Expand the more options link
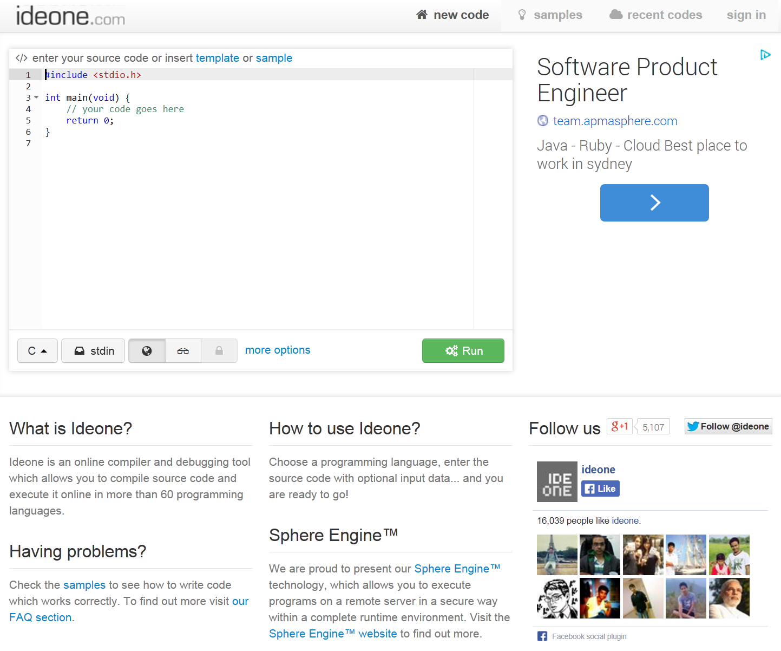The height and width of the screenshot is (651, 781). (x=278, y=350)
